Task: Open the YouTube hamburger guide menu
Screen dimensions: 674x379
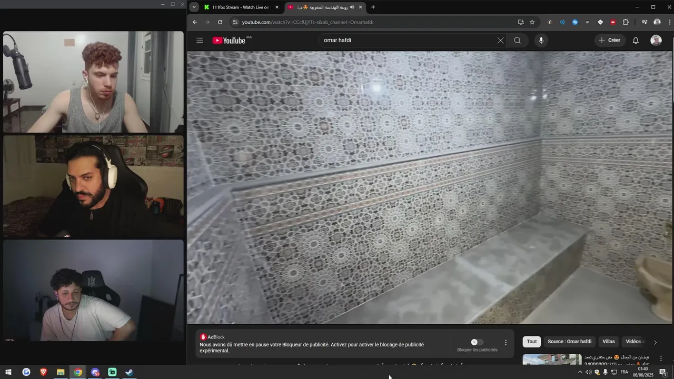Action: click(200, 41)
